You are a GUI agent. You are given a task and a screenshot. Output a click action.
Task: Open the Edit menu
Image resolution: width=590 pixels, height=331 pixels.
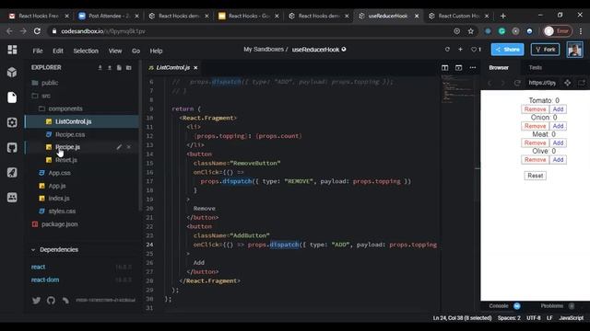click(x=58, y=51)
